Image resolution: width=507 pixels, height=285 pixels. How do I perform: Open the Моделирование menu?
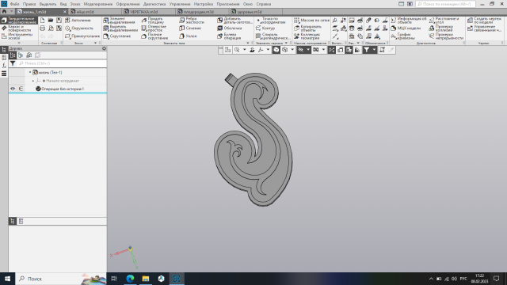[98, 4]
